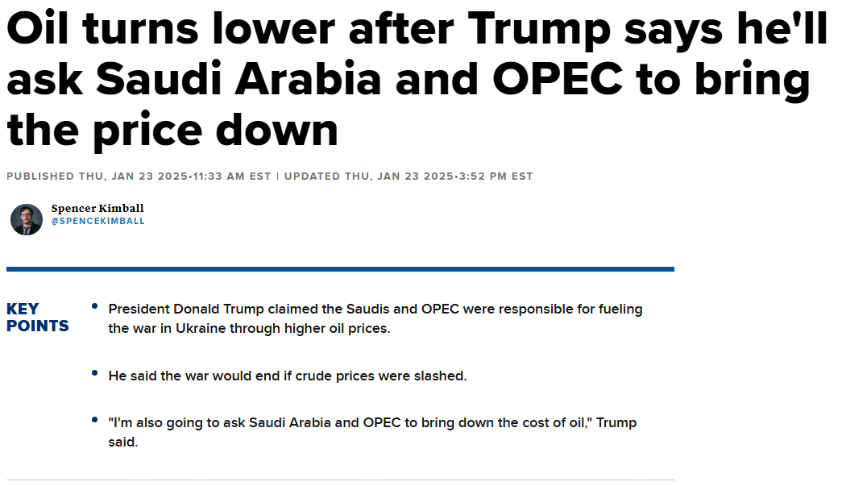Select the KEY POINTS heading

click(x=38, y=318)
